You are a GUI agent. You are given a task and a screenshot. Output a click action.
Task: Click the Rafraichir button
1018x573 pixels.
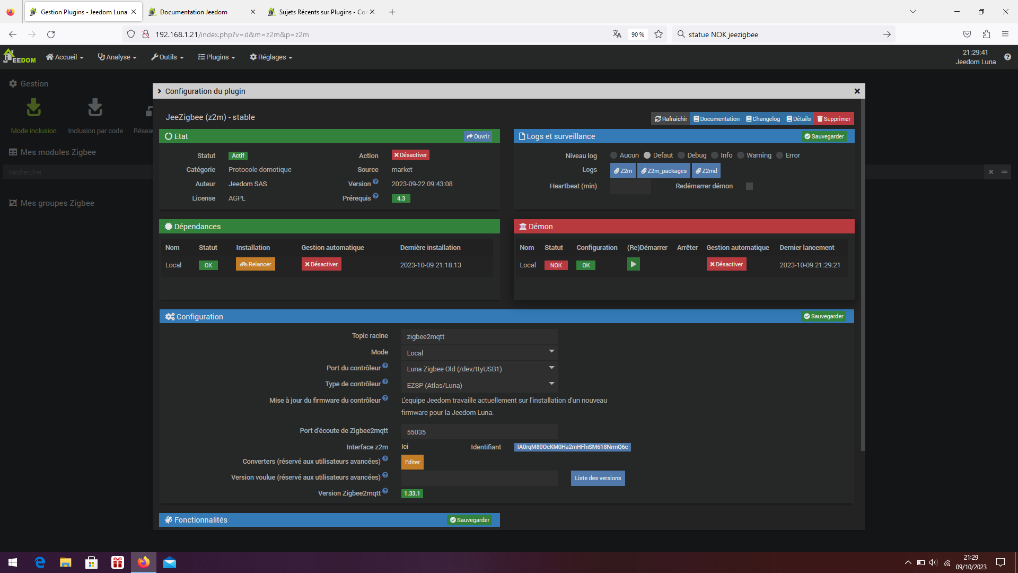(671, 119)
